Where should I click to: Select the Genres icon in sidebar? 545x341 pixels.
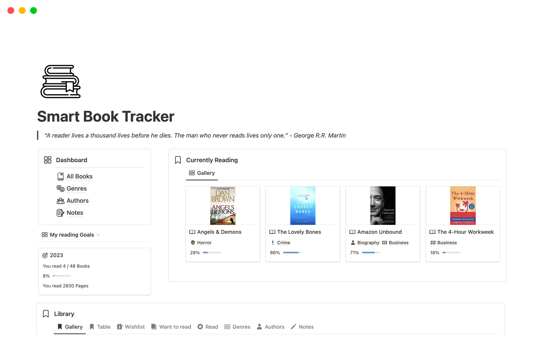coord(60,188)
